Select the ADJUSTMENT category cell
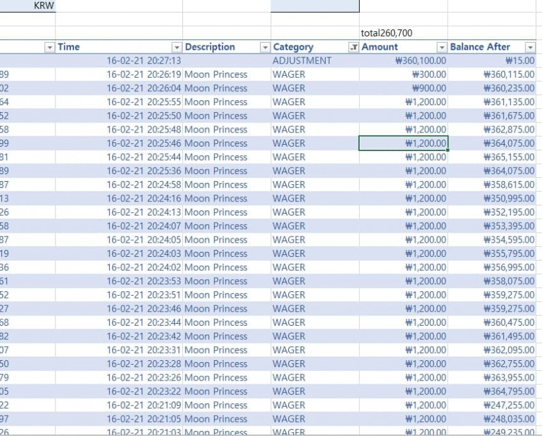This screenshot has width=542, height=436. tap(315, 61)
